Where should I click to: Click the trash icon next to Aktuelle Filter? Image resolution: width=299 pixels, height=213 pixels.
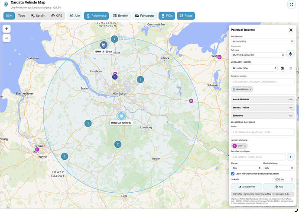pyautogui.click(x=291, y=68)
